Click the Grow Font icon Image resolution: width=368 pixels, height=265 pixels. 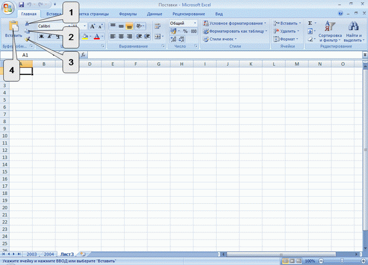(x=93, y=26)
